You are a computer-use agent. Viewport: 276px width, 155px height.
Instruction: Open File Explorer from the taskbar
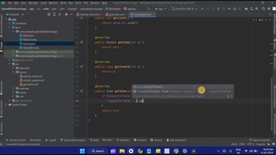(122, 151)
